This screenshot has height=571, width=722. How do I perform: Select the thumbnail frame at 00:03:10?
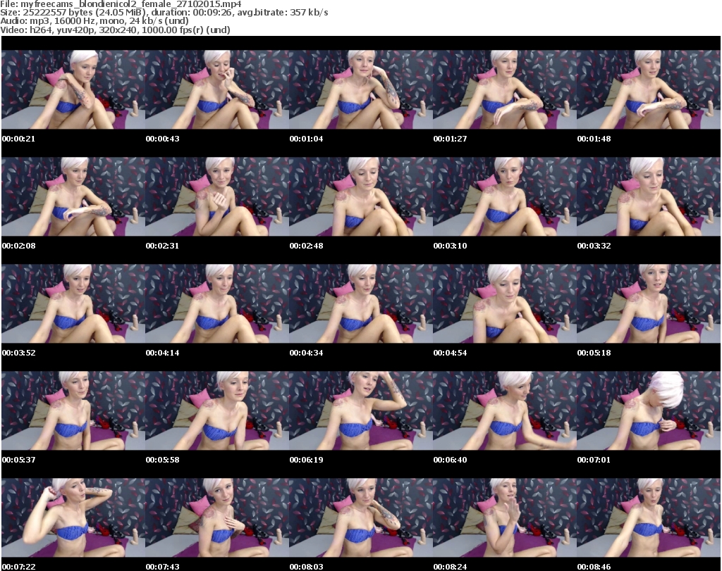(x=505, y=196)
